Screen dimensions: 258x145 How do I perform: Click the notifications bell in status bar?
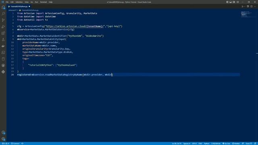pos(255,143)
